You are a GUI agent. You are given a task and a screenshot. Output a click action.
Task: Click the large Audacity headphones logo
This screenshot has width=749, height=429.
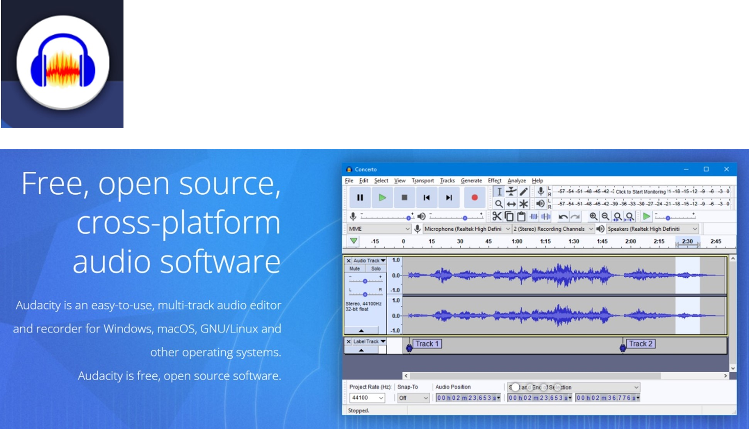[x=63, y=62]
